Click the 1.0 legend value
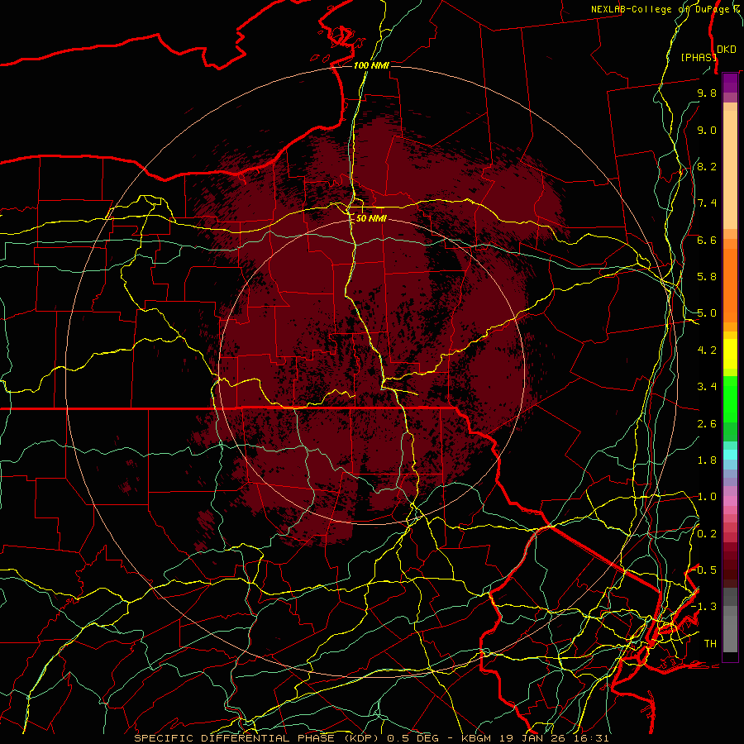This screenshot has width=744, height=744. pyautogui.click(x=707, y=497)
